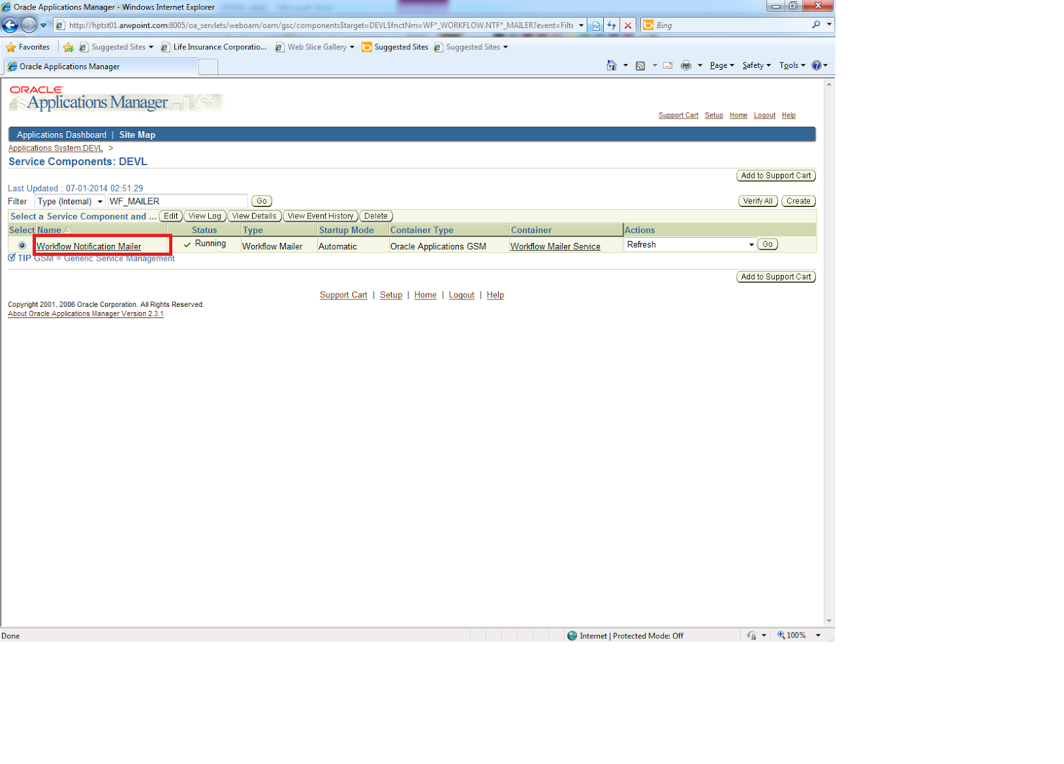Select the Workflow Notification Mailer radio button

pos(22,246)
